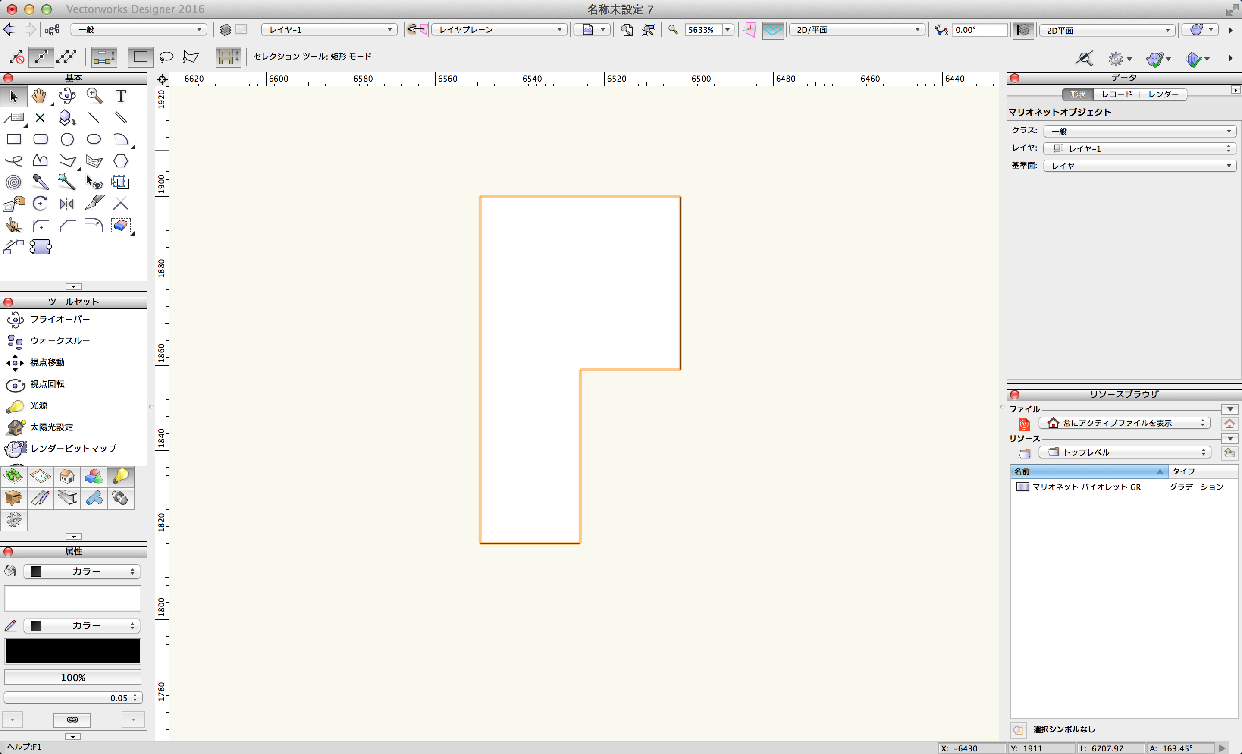Select the Double Line tool
1242x754 pixels.
point(120,118)
